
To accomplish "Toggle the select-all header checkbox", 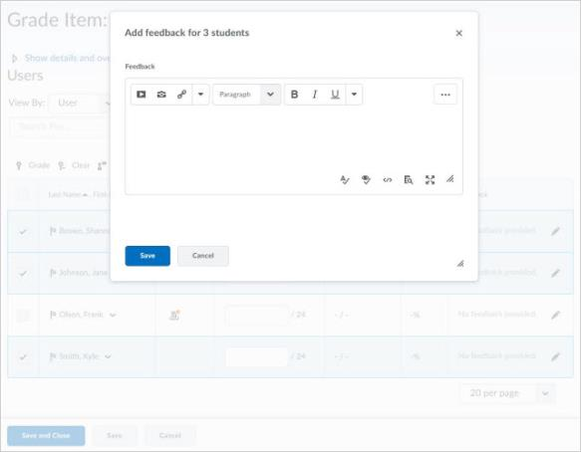I will pos(23,194).
